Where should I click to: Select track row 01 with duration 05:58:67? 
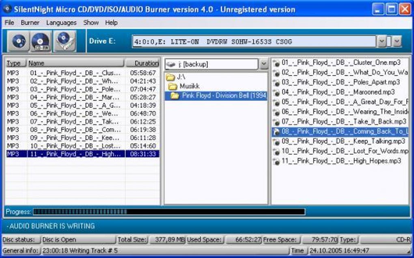tap(83, 73)
